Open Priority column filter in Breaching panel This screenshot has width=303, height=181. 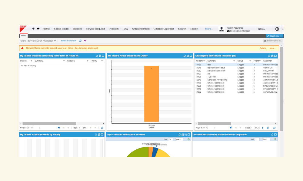pyautogui.click(x=102, y=61)
